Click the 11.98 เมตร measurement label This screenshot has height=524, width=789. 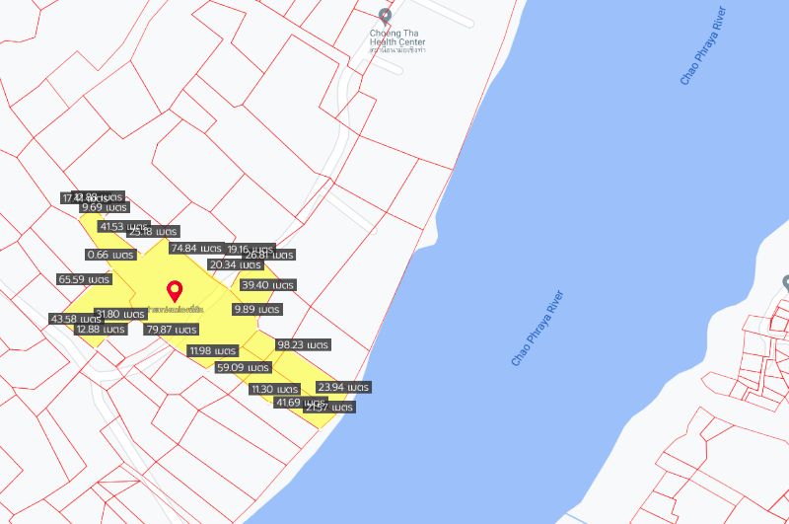[212, 350]
